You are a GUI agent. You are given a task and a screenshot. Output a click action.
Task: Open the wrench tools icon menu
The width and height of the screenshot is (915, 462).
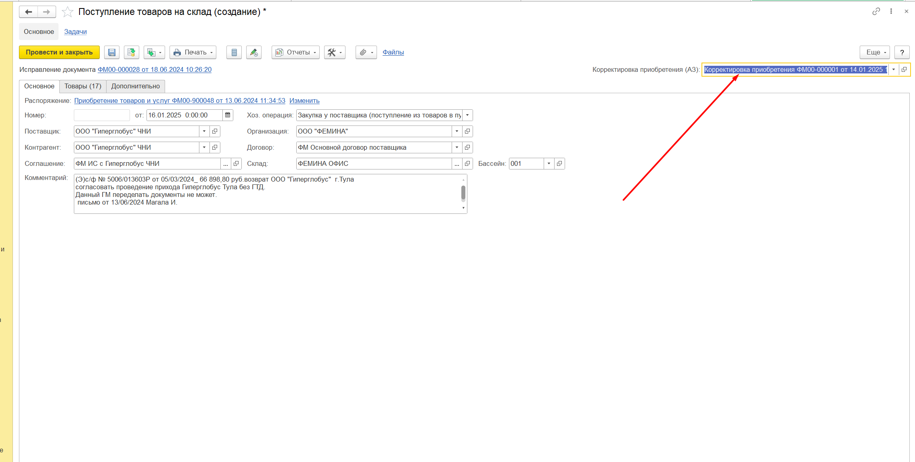(x=335, y=52)
